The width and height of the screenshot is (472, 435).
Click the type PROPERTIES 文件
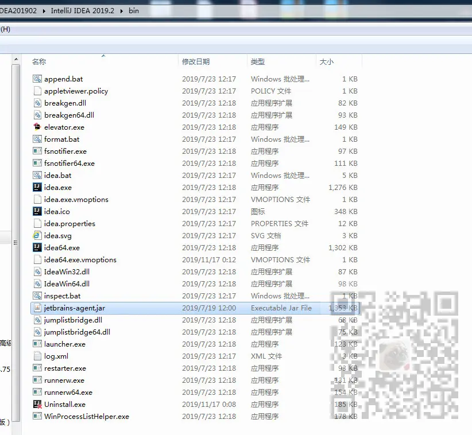pos(280,223)
